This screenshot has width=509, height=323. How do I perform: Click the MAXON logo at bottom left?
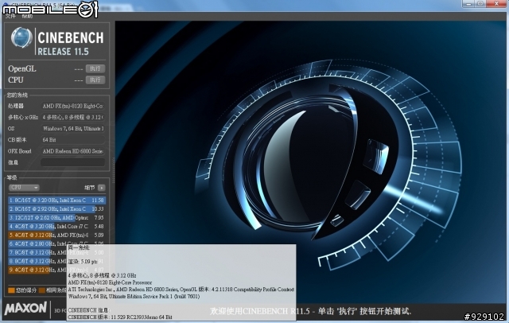pyautogui.click(x=25, y=309)
